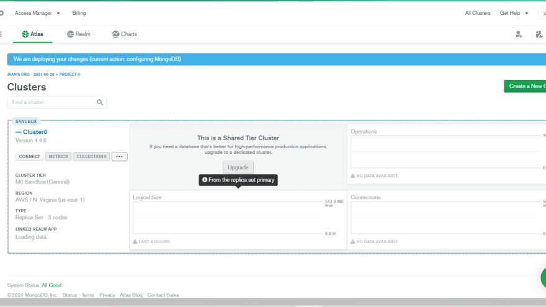Open PROJECT 0 breadcrumb link
This screenshot has height=307, width=546.
pos(69,74)
